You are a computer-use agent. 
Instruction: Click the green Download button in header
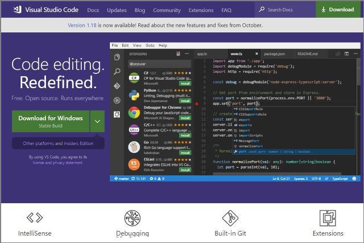point(338,10)
